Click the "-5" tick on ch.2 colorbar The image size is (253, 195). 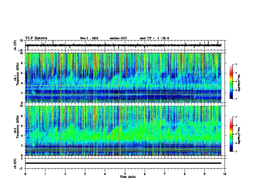(x=236, y=134)
